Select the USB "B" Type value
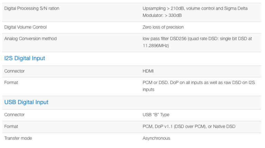 pos(156,115)
